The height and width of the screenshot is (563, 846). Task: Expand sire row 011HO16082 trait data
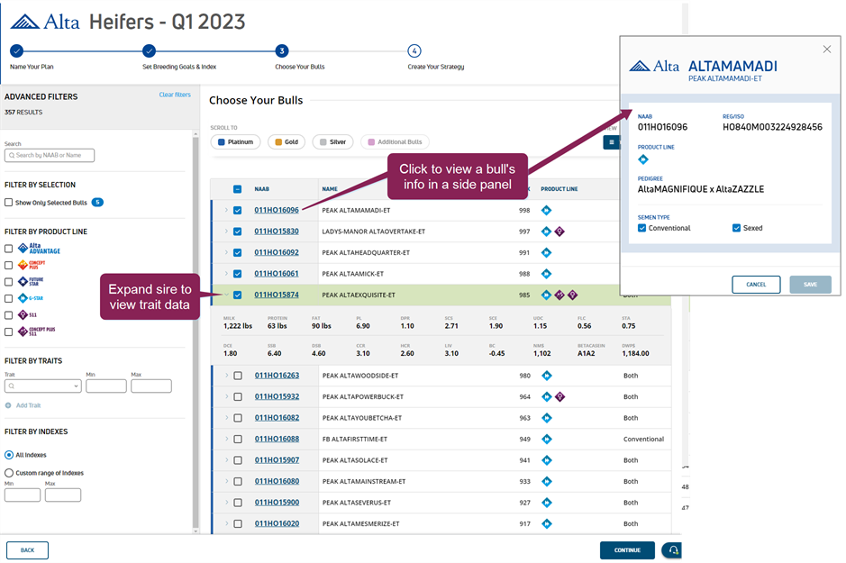click(x=227, y=418)
